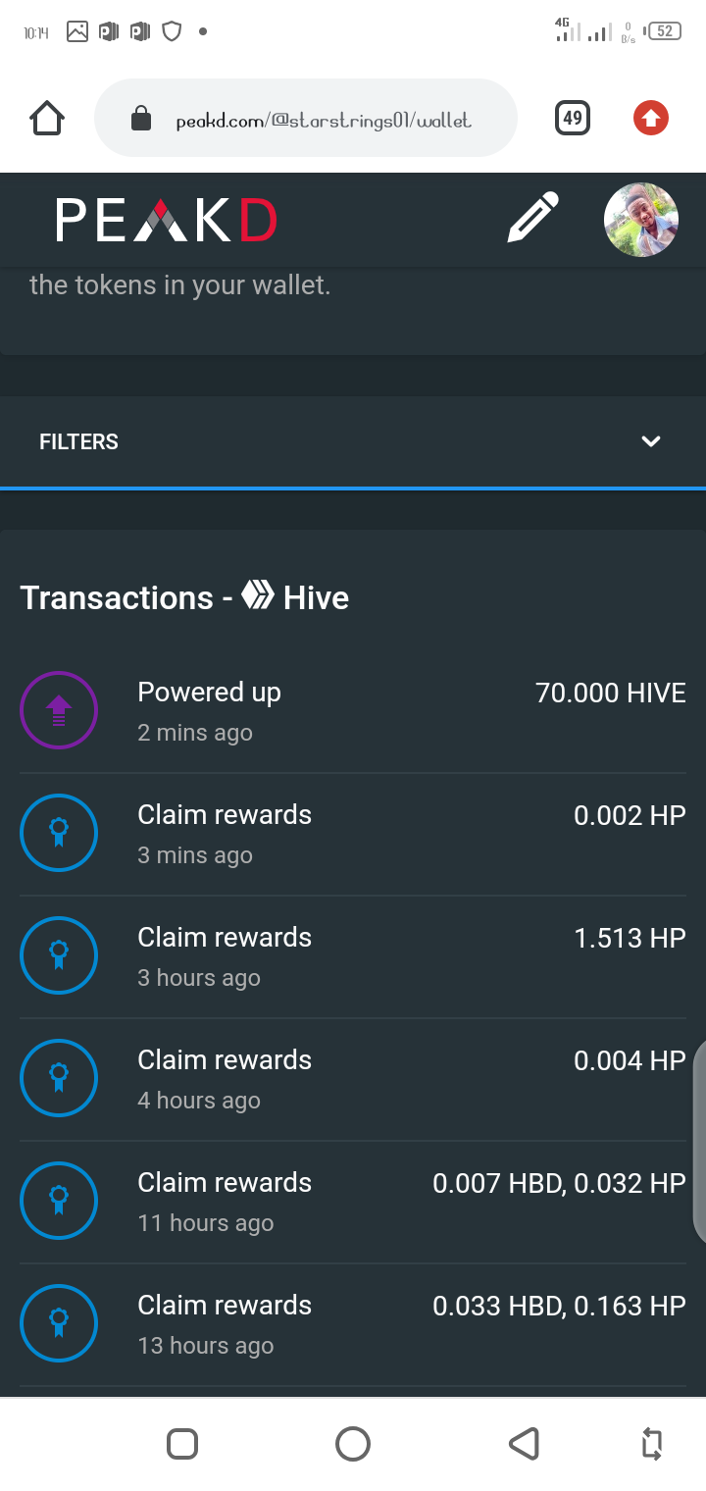Tap the lock icon in address bar
Screen dimensions: 706x1491
click(141, 120)
